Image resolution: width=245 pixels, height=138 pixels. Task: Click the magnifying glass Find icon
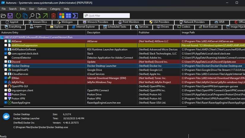click(31, 15)
